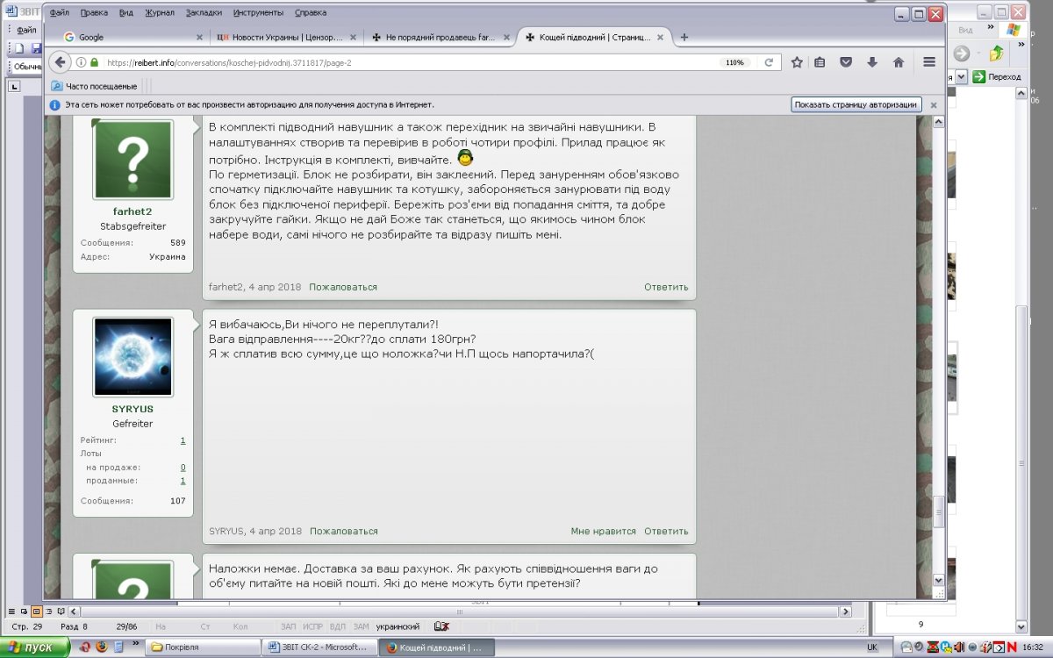
Task: Open the Firefox hamburger menu
Action: click(929, 62)
